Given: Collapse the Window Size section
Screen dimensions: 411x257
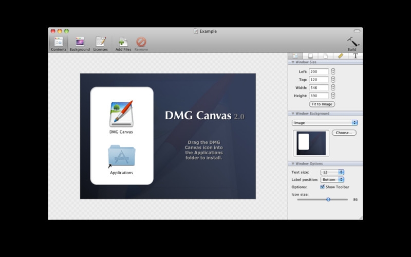Looking at the screenshot, I should (x=293, y=62).
